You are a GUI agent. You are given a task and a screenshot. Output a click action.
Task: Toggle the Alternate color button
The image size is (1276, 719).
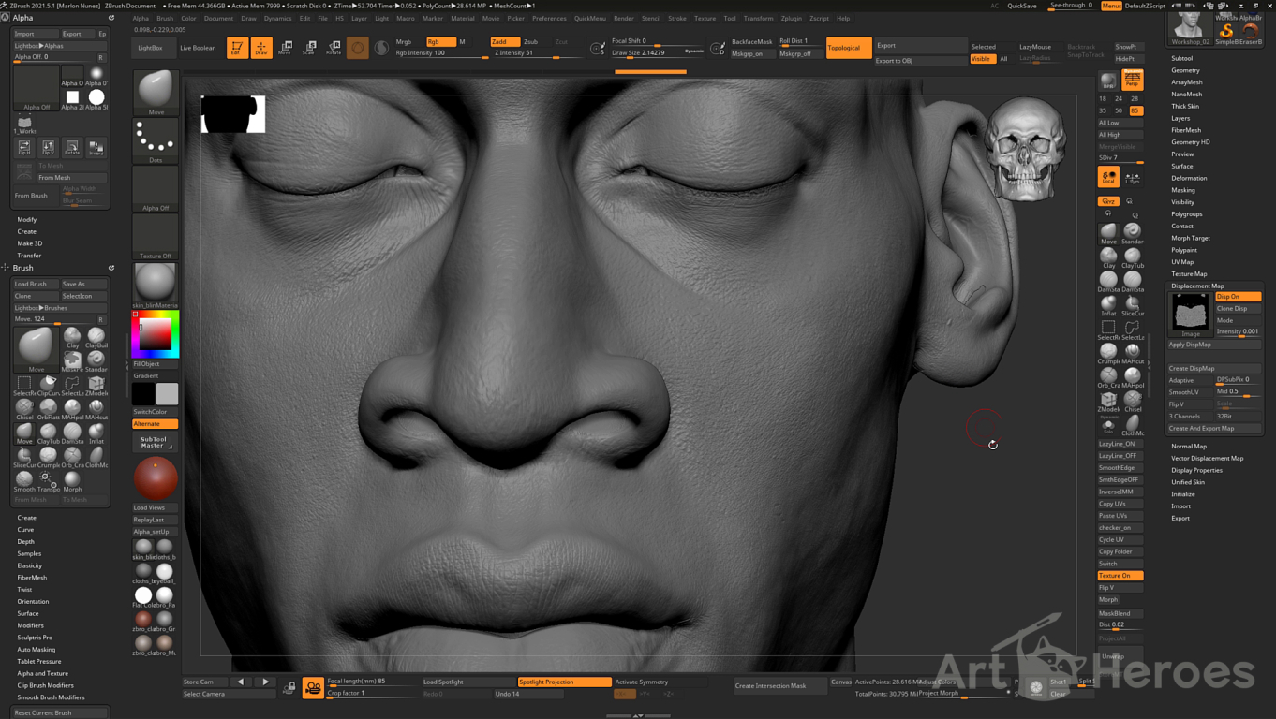pos(156,424)
